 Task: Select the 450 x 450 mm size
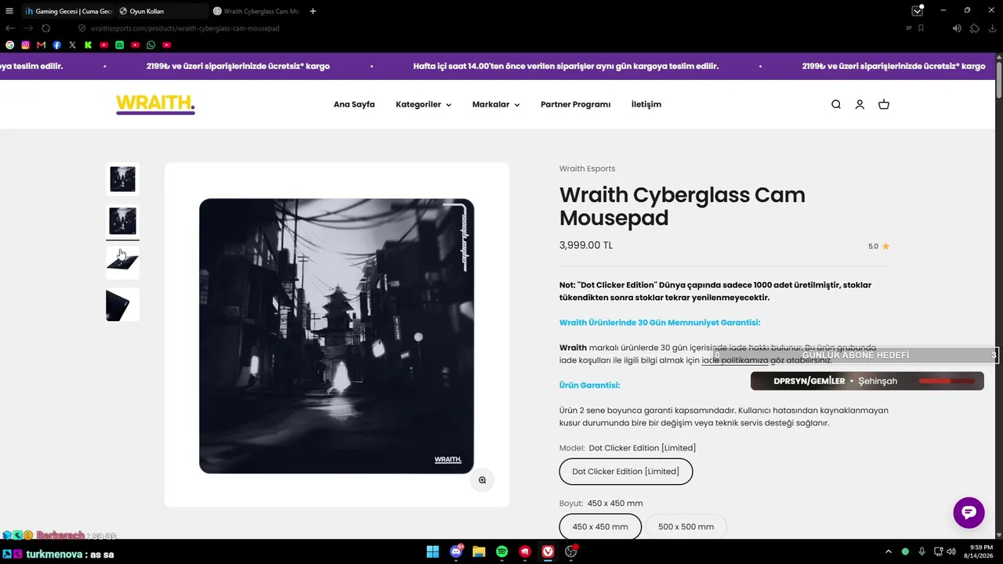pos(600,526)
